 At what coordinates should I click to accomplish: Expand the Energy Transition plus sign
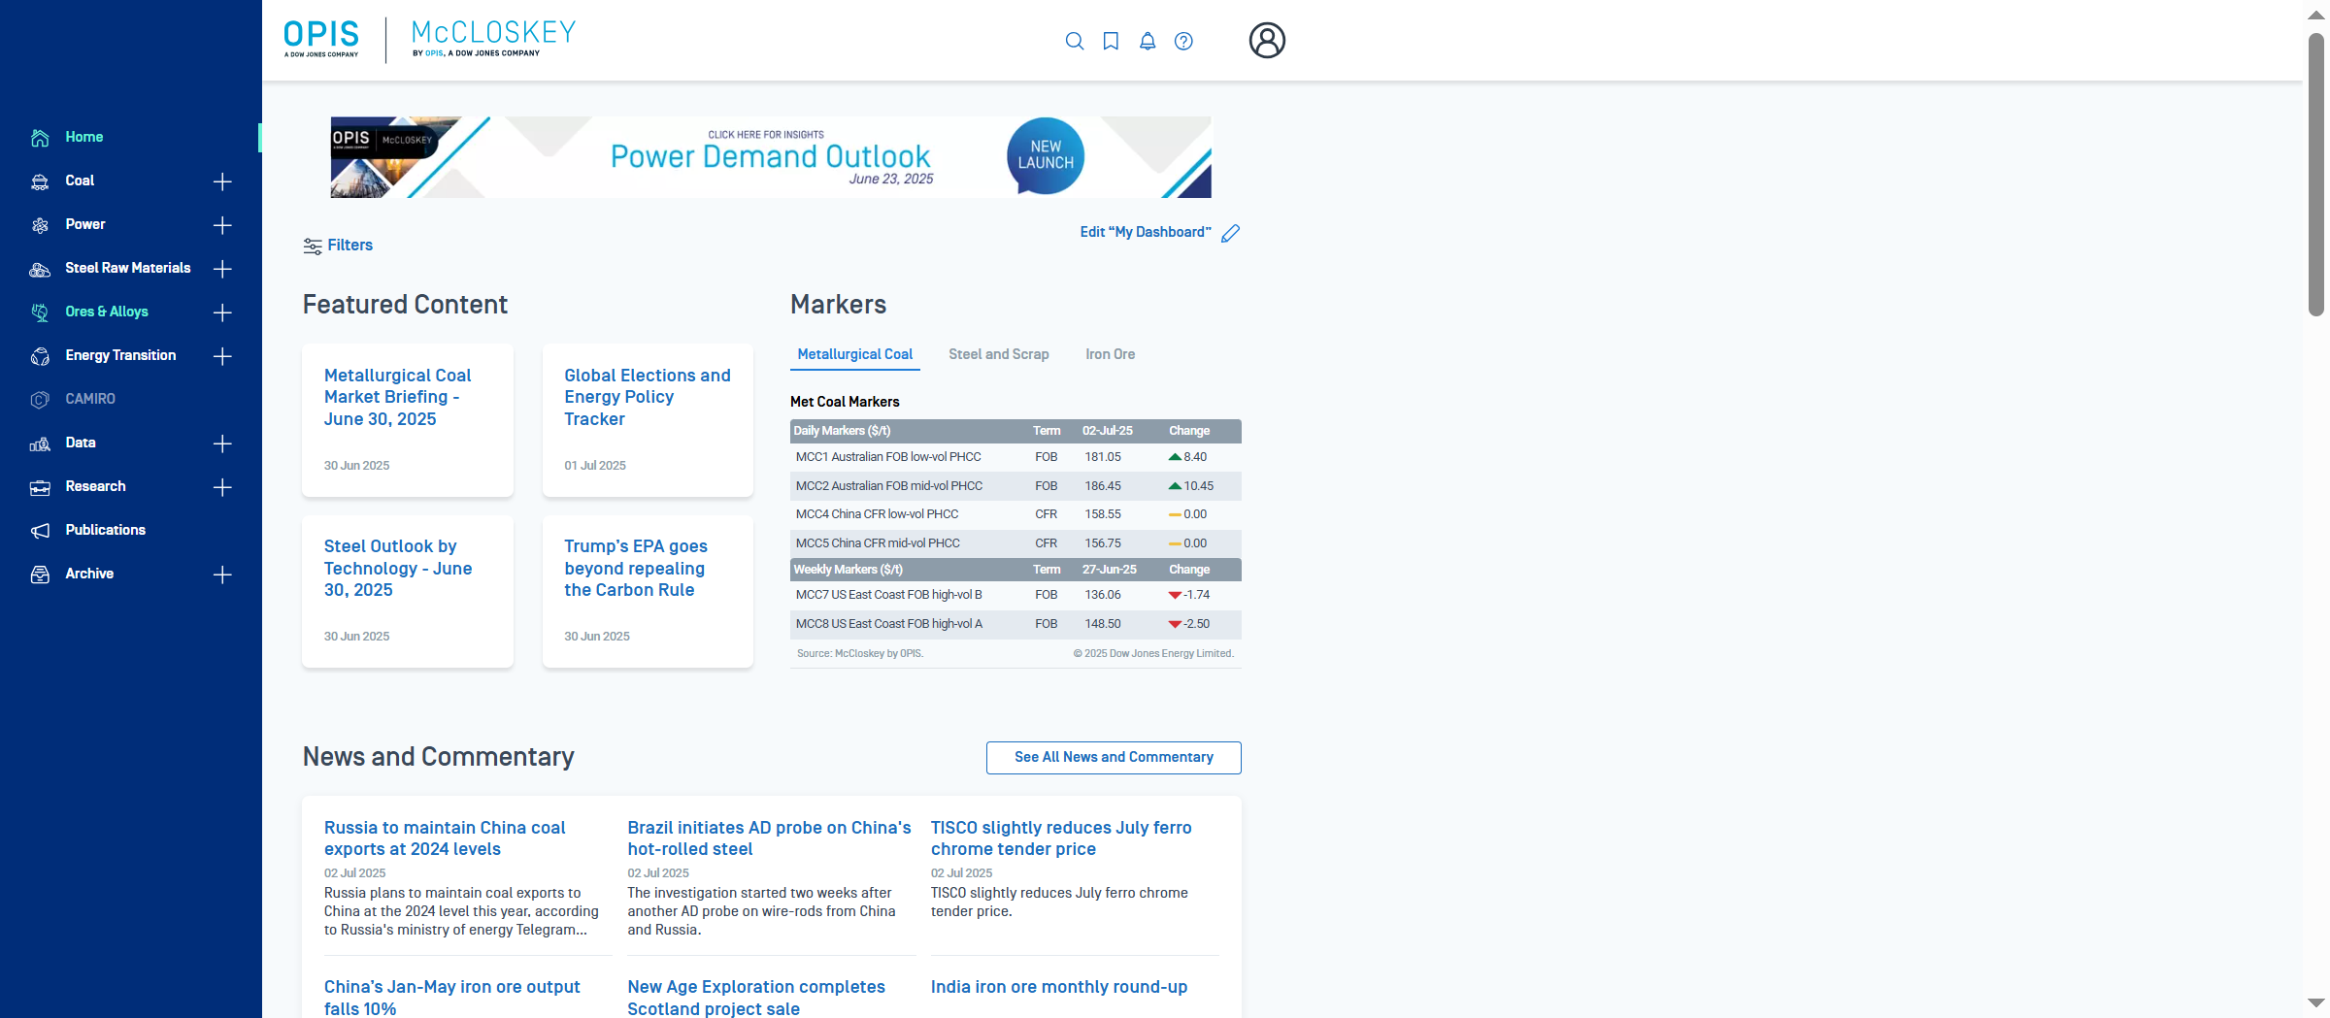(222, 356)
